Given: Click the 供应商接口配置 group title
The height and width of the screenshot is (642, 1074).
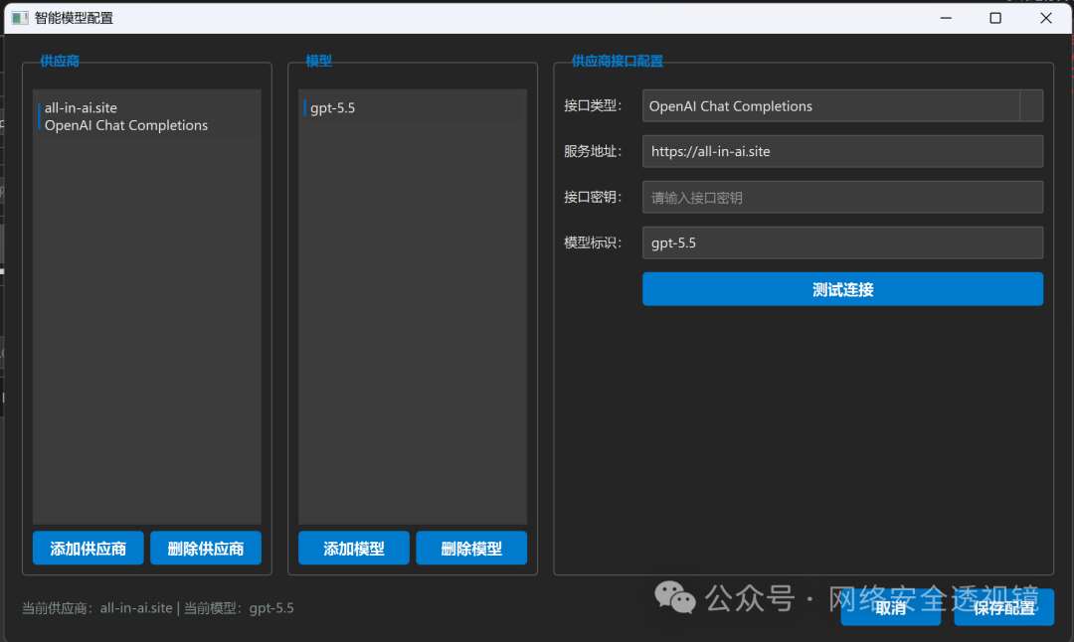Looking at the screenshot, I should [618, 61].
